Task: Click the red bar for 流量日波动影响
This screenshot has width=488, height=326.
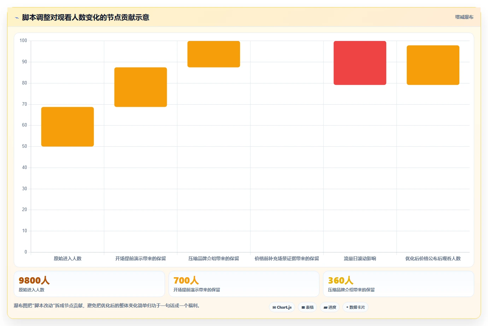Action: point(360,63)
